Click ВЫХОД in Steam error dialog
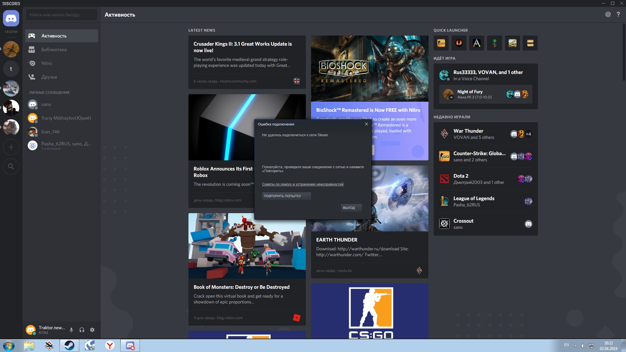This screenshot has width=626, height=352. point(351,208)
